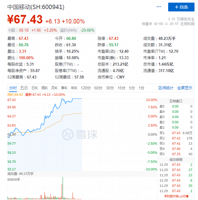This screenshot has height=200, width=198.
Task: Click the 溢价(H/A) value -29.66%
Action: [x=87, y=30]
